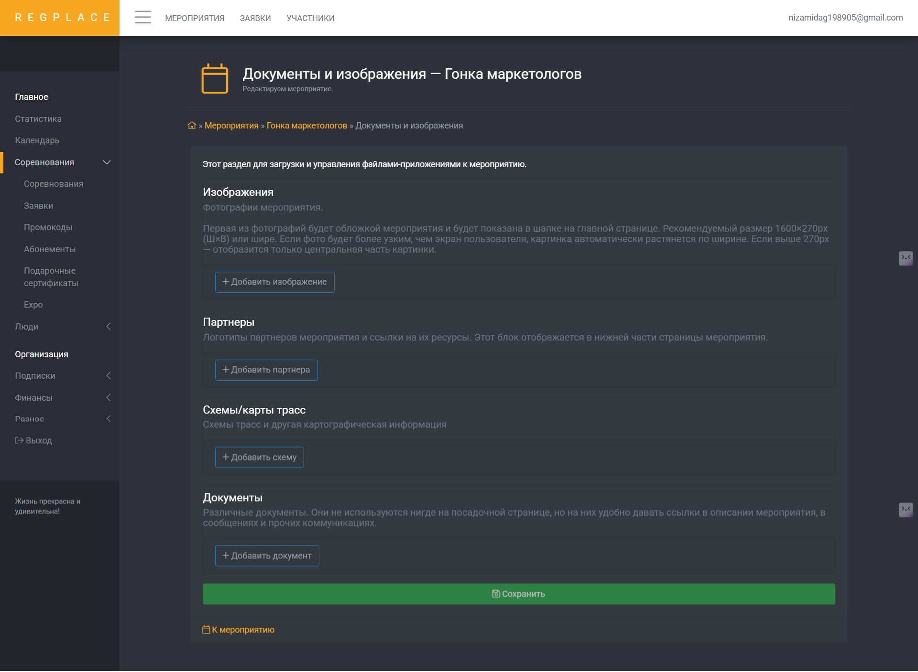Click the Жизнь прекрасна и удивительна! footer text
918x672 pixels.
[x=48, y=506]
